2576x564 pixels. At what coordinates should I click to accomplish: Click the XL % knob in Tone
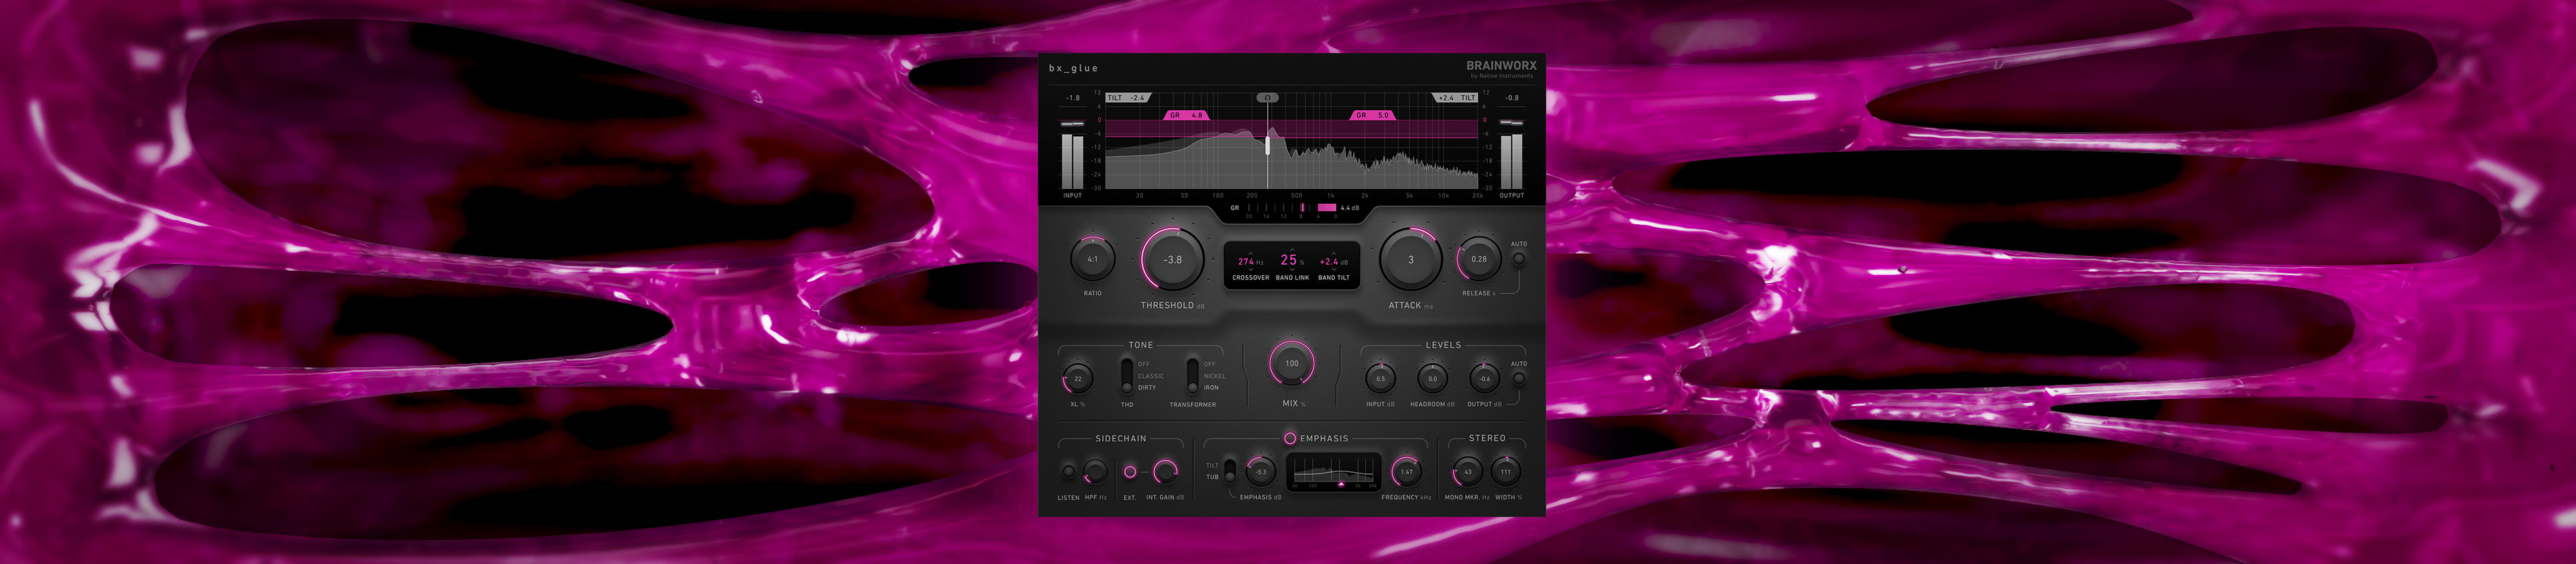point(1077,379)
